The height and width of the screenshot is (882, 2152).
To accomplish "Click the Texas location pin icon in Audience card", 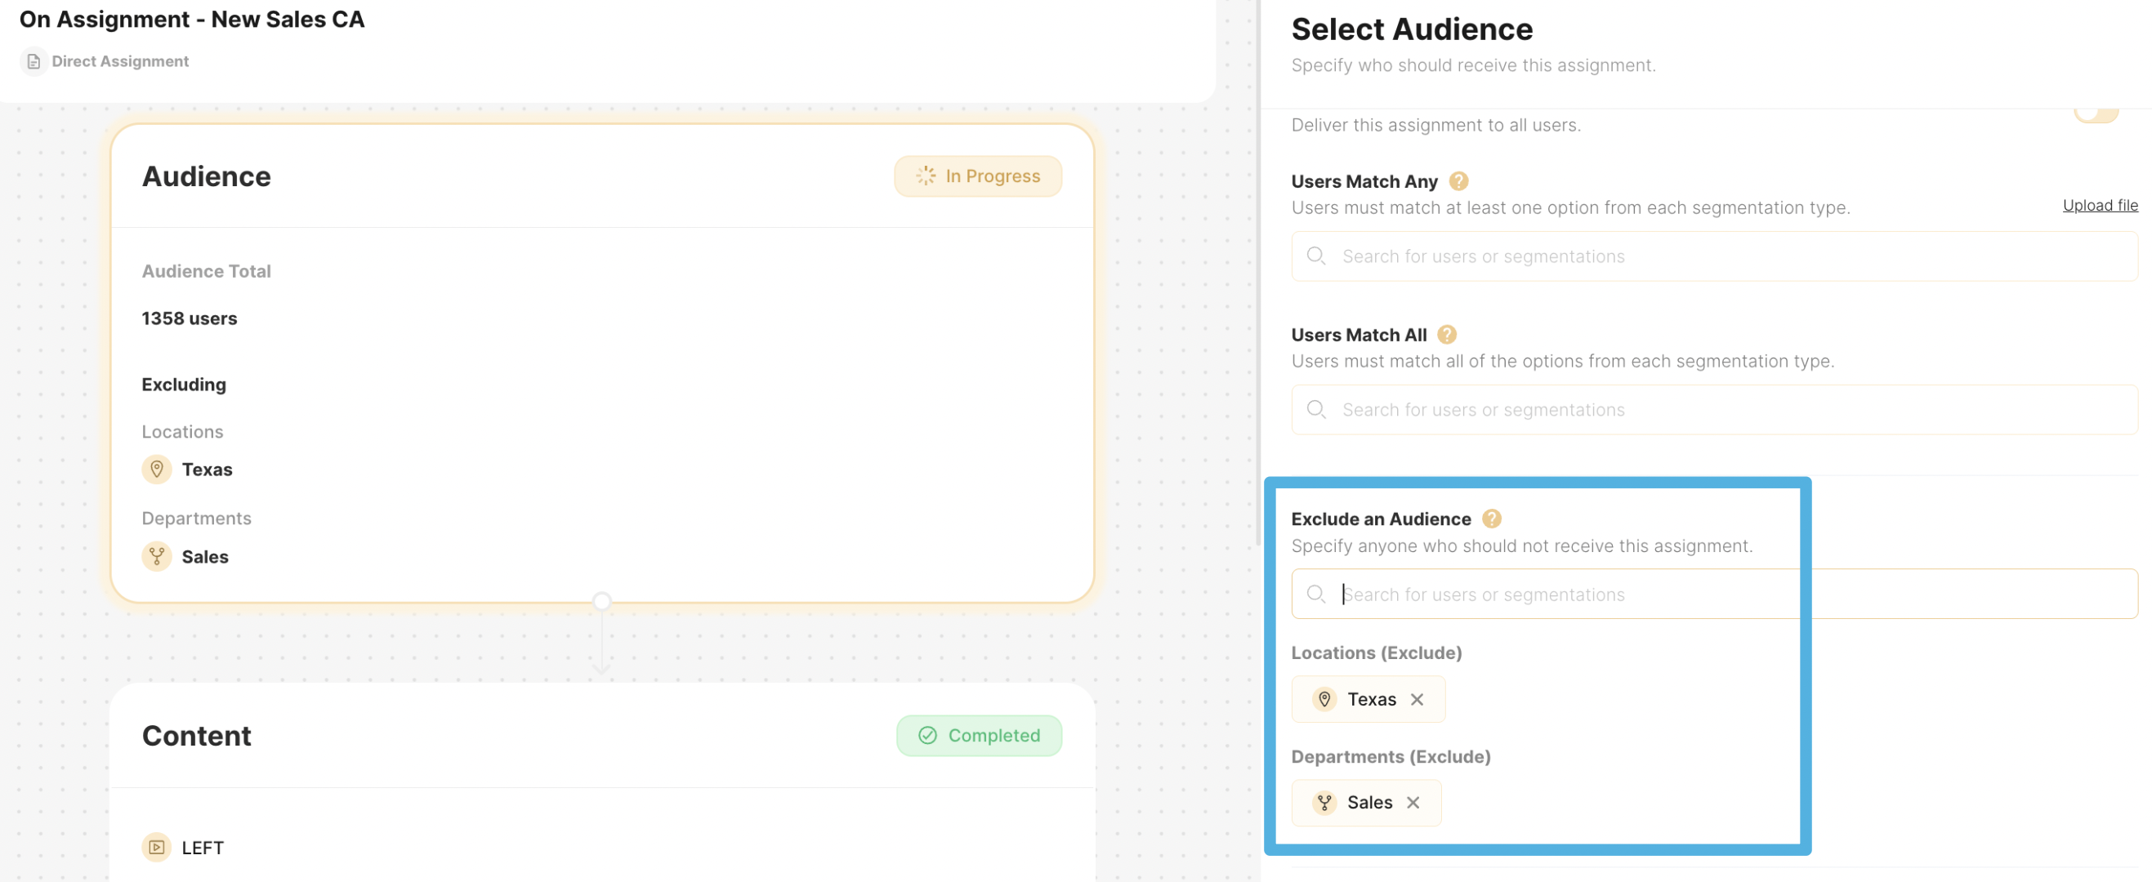I will point(156,470).
